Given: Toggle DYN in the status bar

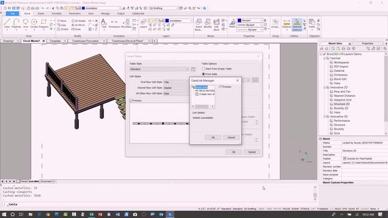Looking at the screenshot, I should (345, 209).
